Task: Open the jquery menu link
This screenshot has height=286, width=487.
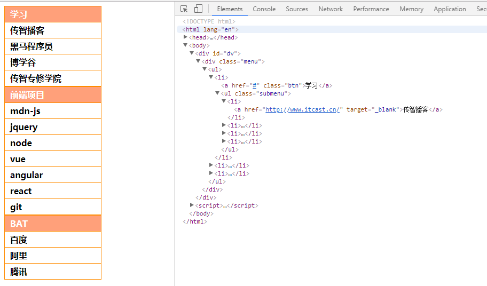Action: [x=24, y=127]
